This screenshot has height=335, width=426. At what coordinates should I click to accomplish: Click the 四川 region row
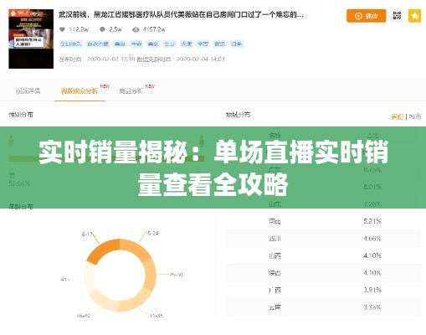coord(324,239)
